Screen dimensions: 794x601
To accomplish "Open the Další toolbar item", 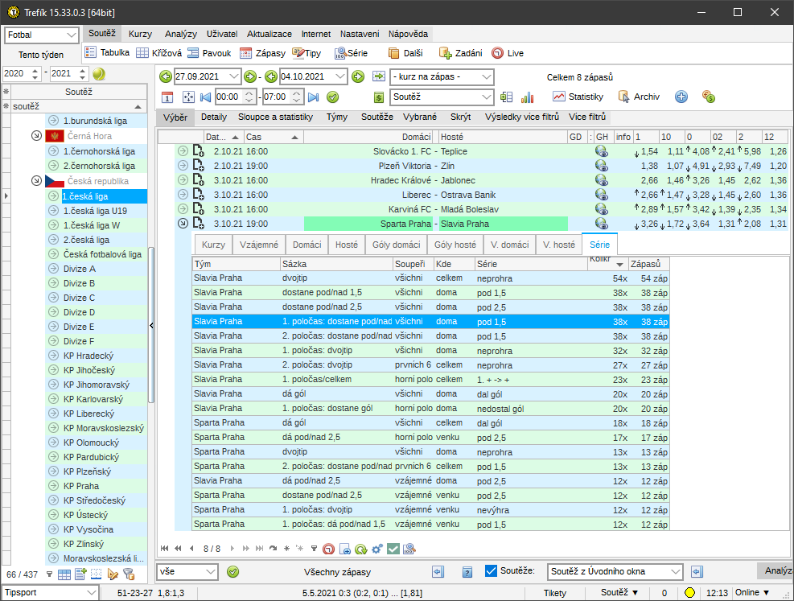I will pyautogui.click(x=405, y=52).
